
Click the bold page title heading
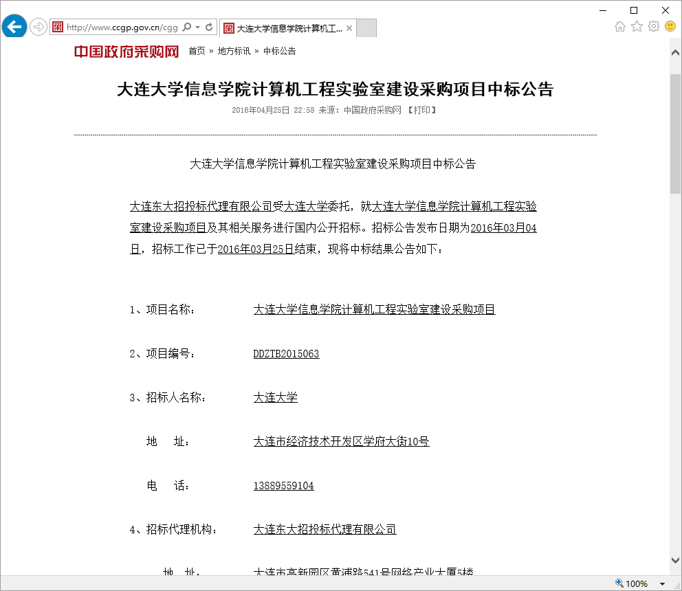[335, 89]
